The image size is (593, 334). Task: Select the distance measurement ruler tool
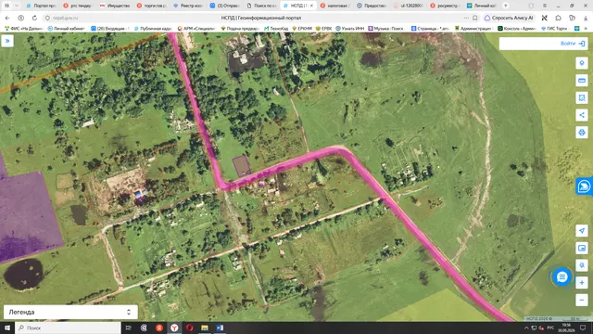point(582,81)
